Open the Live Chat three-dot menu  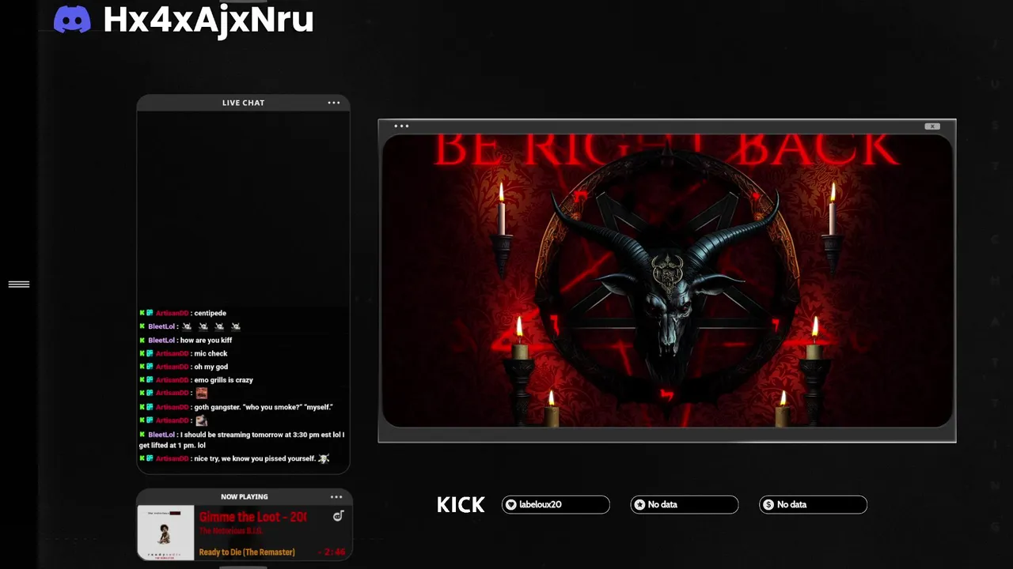click(x=334, y=103)
